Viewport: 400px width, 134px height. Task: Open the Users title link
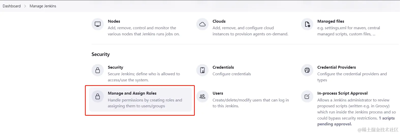pyautogui.click(x=218, y=93)
